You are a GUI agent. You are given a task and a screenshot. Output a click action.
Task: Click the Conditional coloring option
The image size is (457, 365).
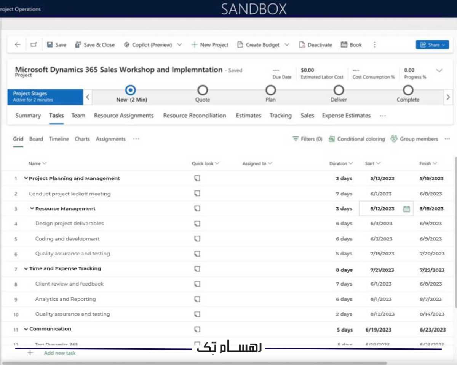click(x=356, y=139)
